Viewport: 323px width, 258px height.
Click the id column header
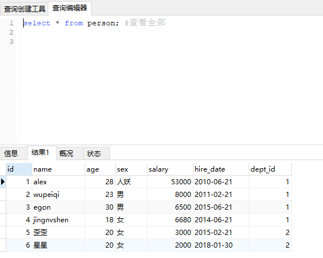click(x=19, y=169)
